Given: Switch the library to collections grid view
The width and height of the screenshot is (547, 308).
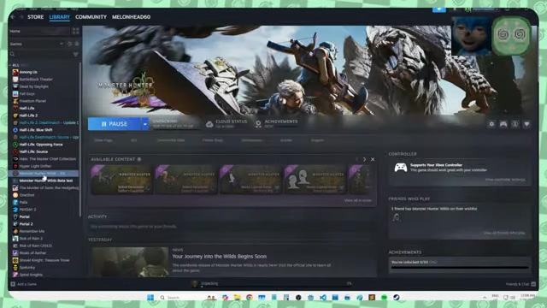Looking at the screenshot, I should [76, 31].
